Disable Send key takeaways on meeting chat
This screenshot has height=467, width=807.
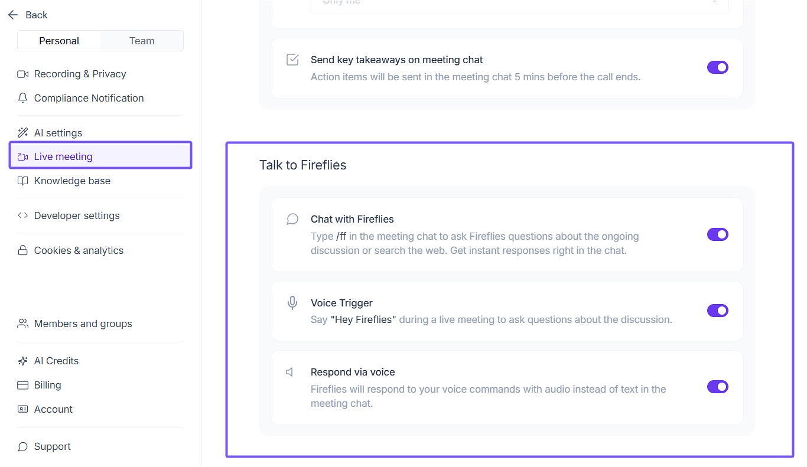[718, 67]
